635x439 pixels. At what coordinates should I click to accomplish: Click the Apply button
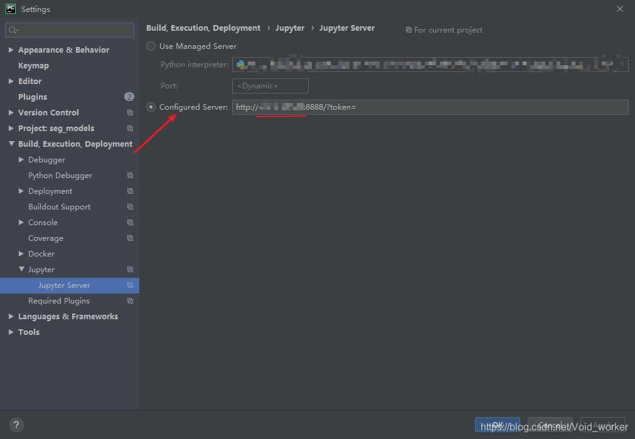(x=603, y=425)
